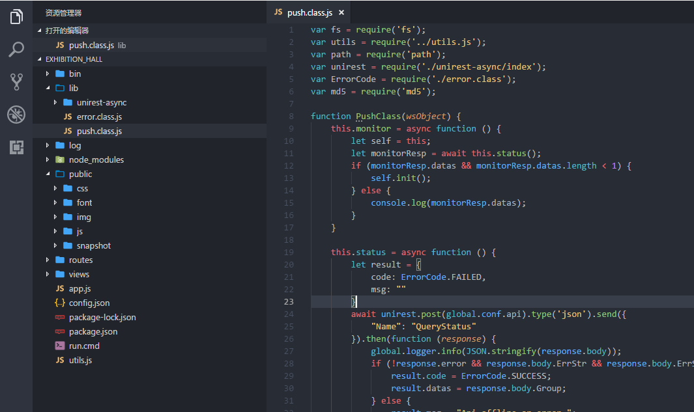Open the Search view icon
Screen dimensions: 694x412
coord(16,49)
